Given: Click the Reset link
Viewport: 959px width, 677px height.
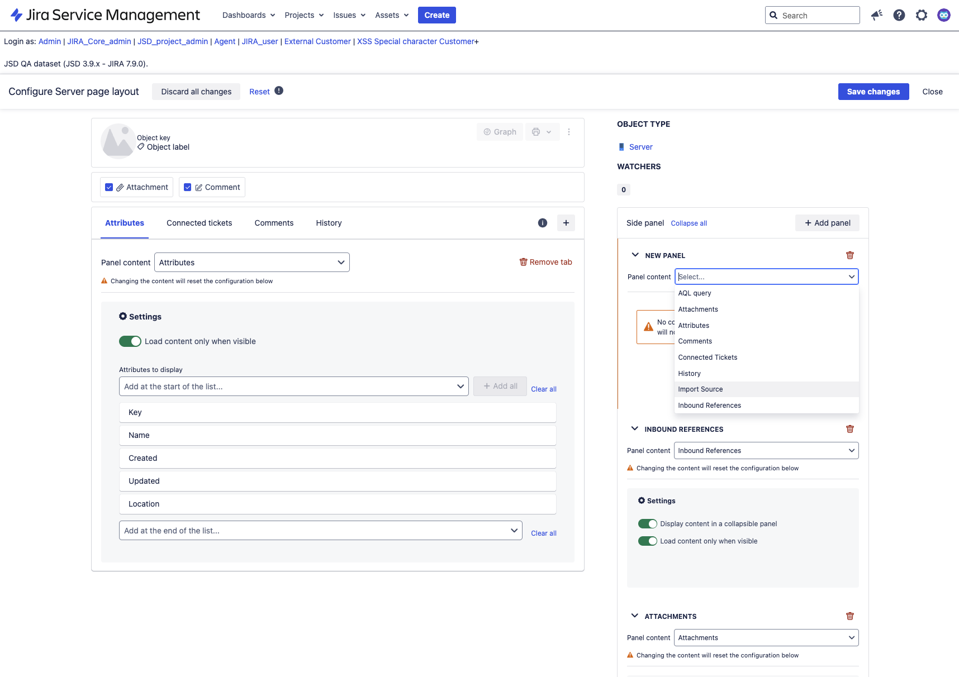Looking at the screenshot, I should [259, 92].
